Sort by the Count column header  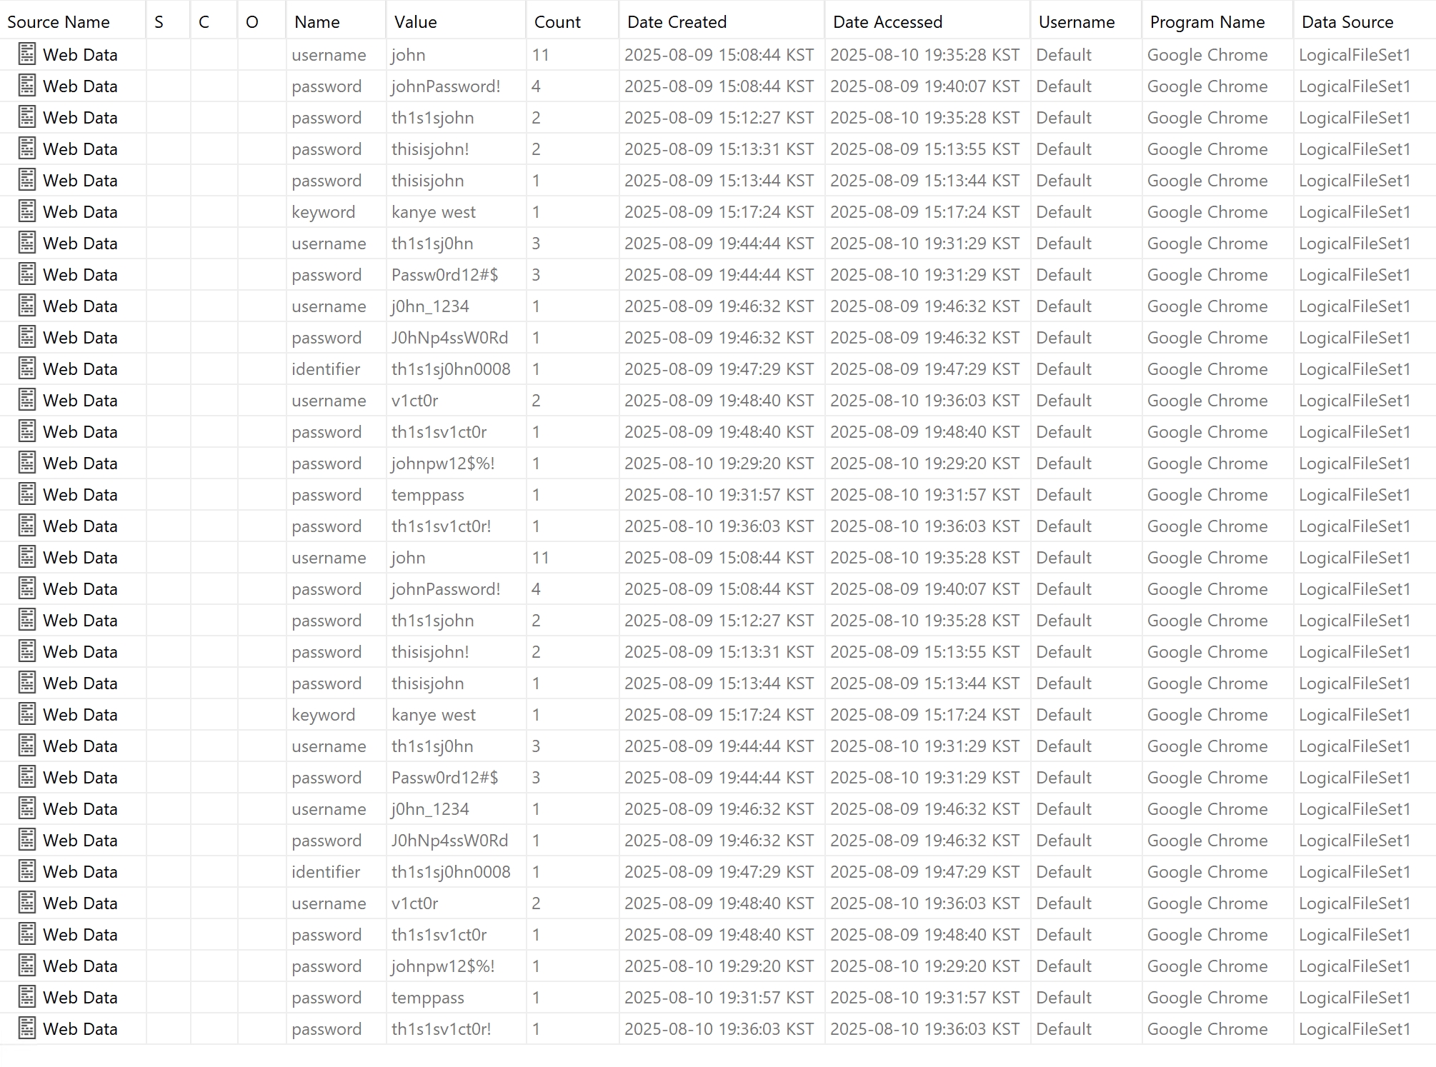point(557,22)
